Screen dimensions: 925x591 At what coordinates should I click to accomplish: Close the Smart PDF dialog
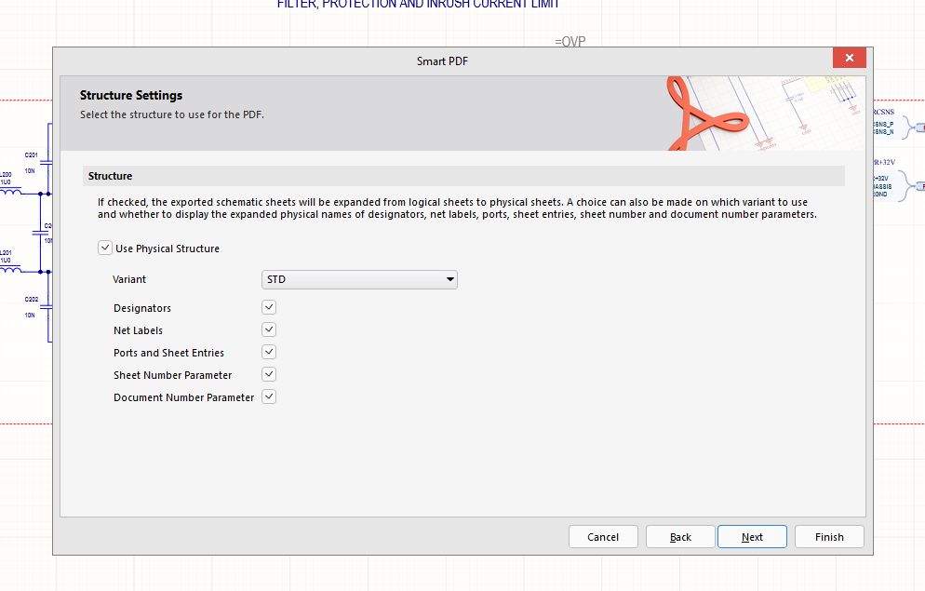(x=850, y=58)
